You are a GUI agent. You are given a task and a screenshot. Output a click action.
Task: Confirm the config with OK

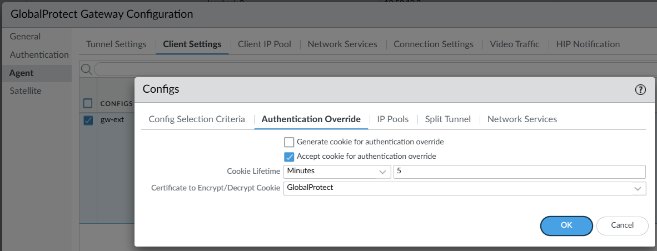point(566,225)
